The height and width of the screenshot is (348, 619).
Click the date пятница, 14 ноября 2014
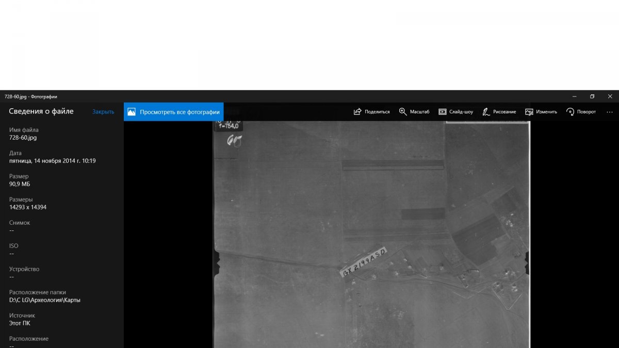pos(52,161)
